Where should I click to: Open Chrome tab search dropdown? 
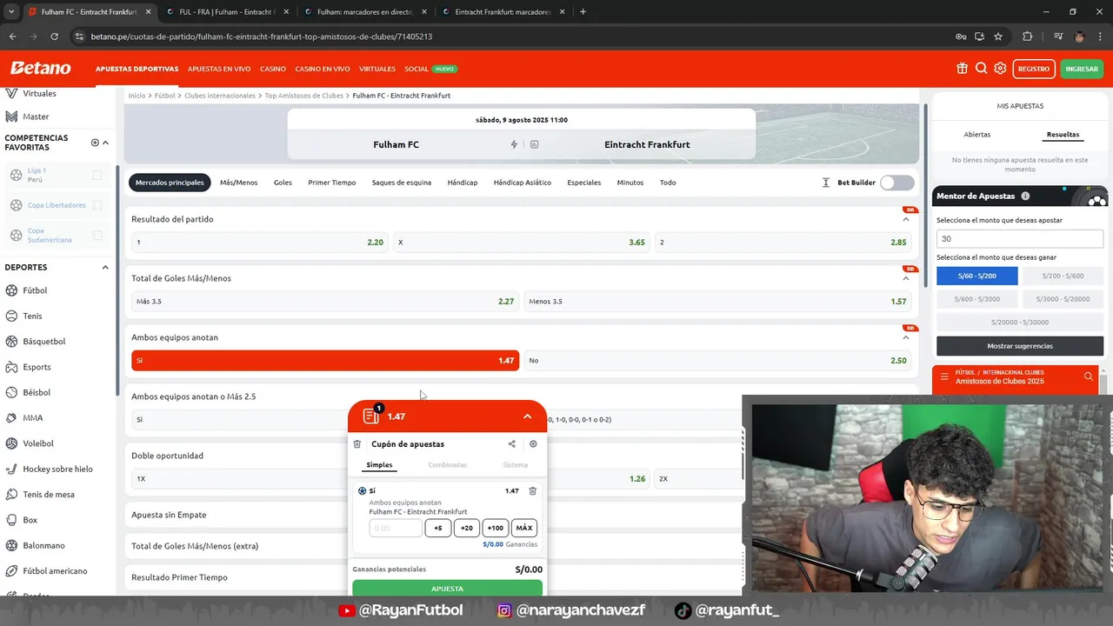pos(10,12)
